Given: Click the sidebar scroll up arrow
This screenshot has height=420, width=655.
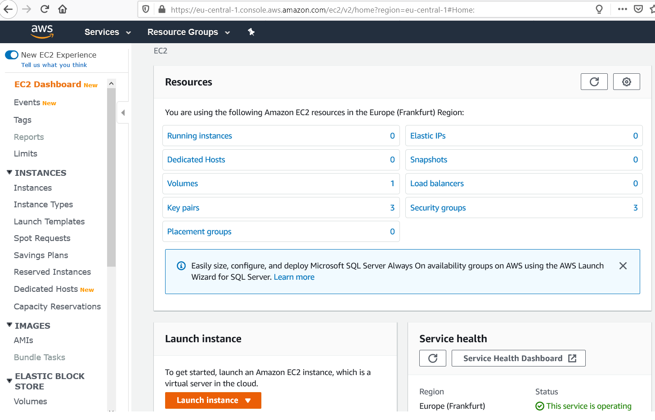Looking at the screenshot, I should pyautogui.click(x=112, y=84).
